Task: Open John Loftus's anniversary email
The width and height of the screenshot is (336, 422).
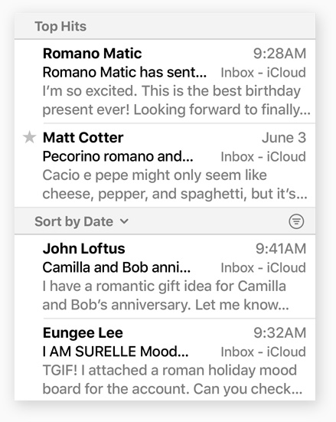Action: (x=165, y=276)
